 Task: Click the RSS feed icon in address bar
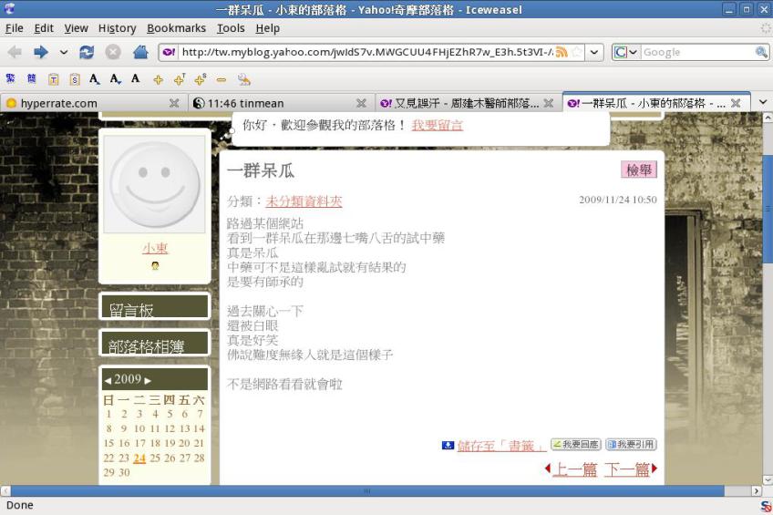tap(562, 53)
